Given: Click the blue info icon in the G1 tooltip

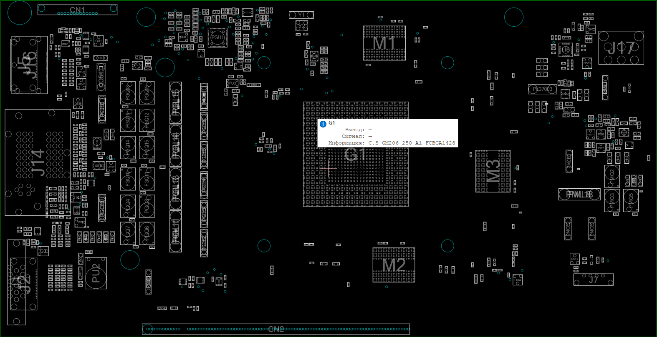Looking at the screenshot, I should pos(323,124).
